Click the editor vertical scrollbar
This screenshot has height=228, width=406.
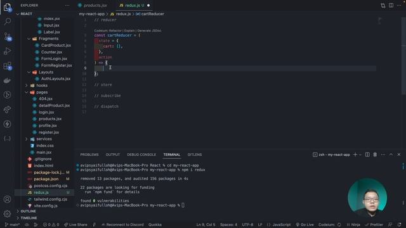404,56
